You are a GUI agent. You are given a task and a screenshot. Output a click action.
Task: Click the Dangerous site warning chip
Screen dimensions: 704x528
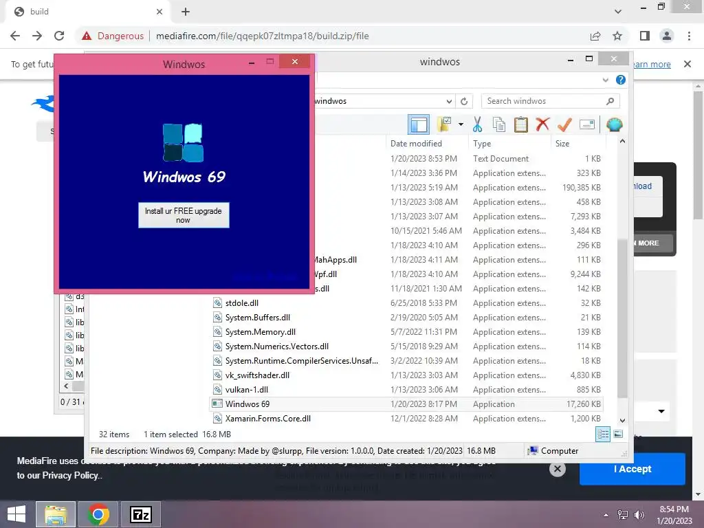(113, 36)
